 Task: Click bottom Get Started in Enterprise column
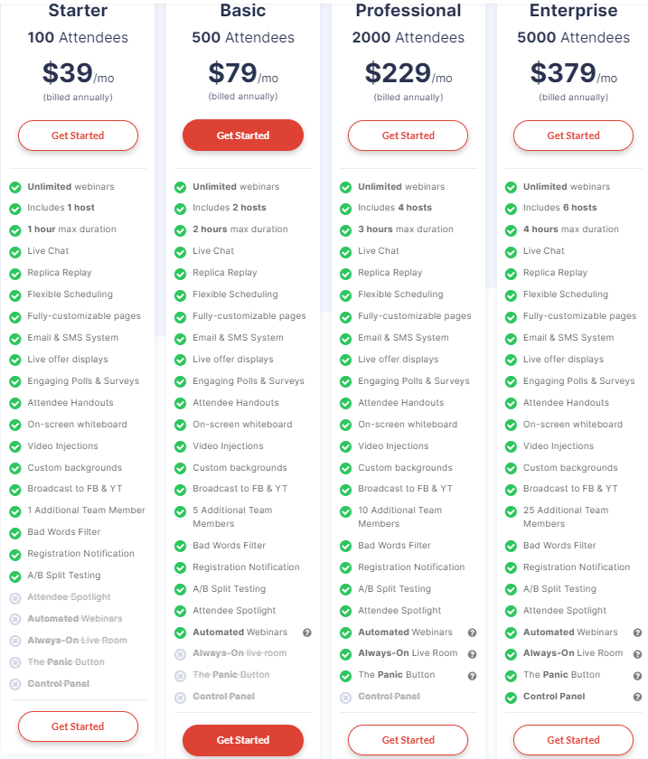point(573,740)
